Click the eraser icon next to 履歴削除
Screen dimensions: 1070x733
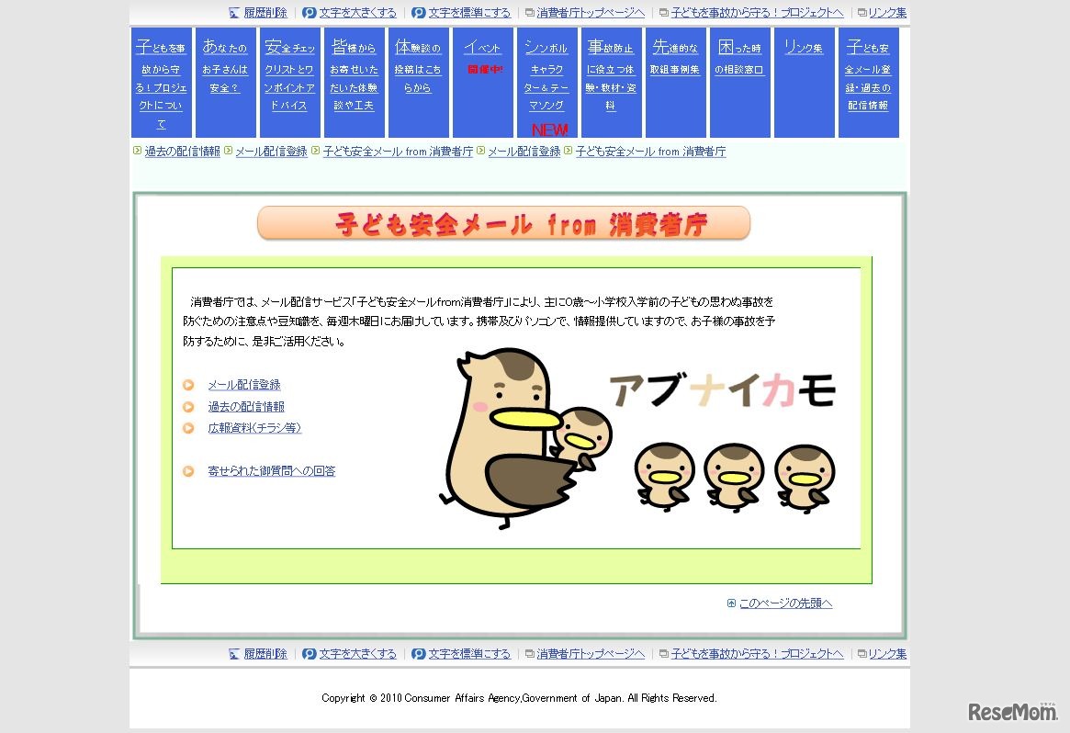[234, 12]
